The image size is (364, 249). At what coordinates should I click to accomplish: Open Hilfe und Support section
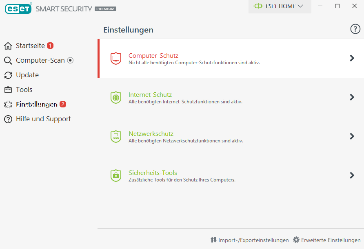[x=43, y=119]
